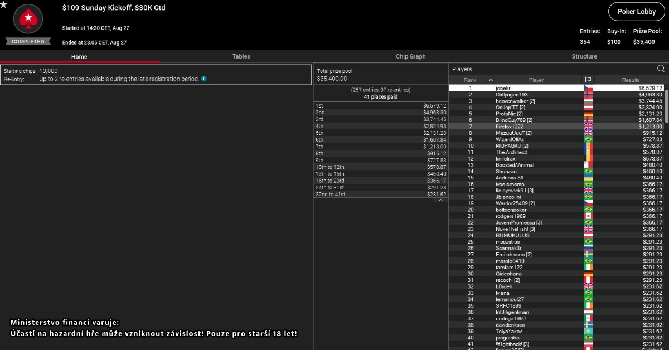Switch to the Structure tab
This screenshot has height=350, width=669.
click(584, 56)
